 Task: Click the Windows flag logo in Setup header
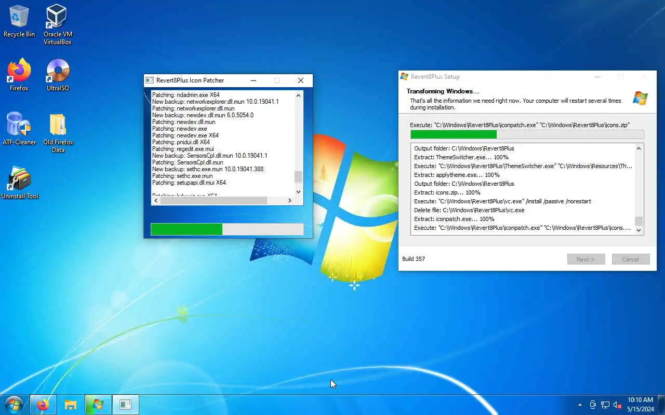click(640, 98)
